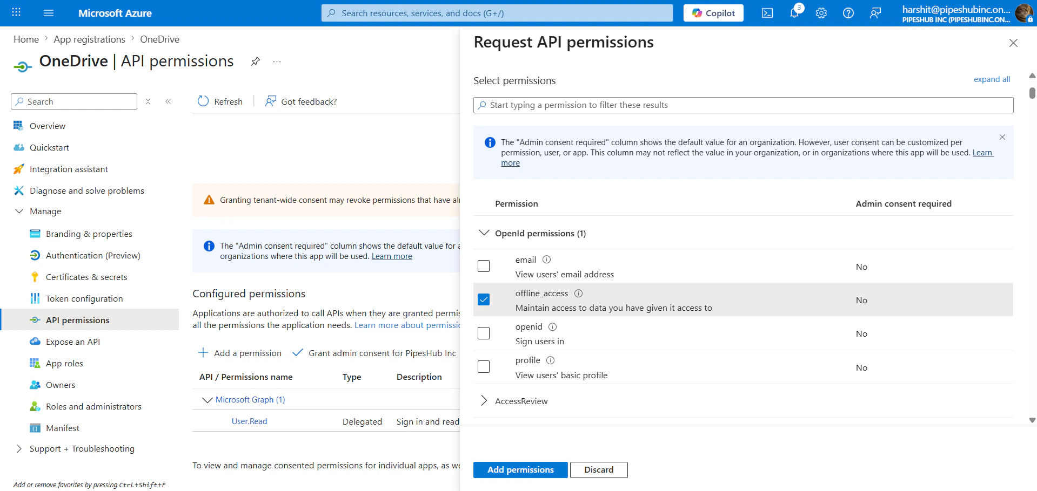Open portal settings gear
This screenshot has width=1037, height=491.
821,12
